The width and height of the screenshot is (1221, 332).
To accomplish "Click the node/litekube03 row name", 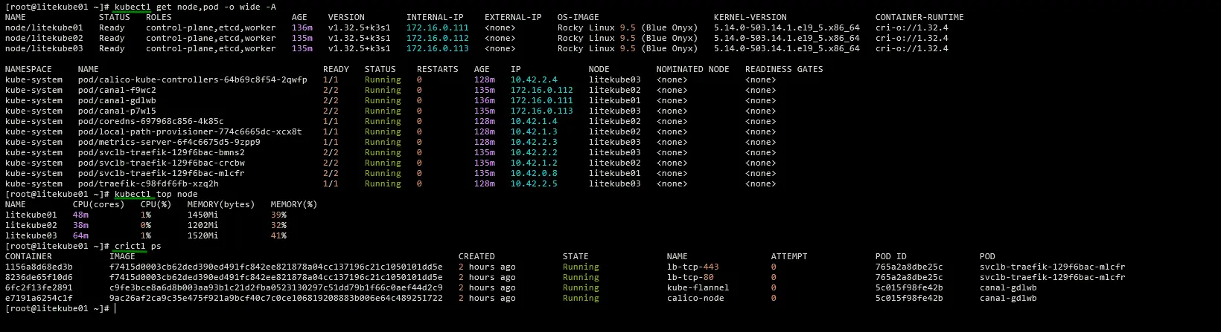I will tap(44, 48).
